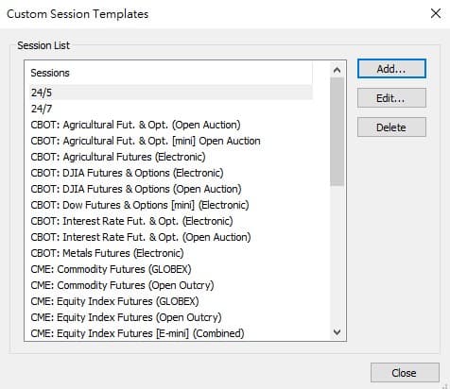
Task: Click the Add... button
Action: [x=391, y=69]
